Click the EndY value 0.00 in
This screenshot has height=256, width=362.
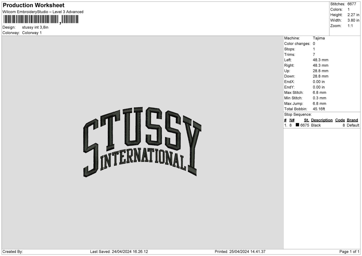click(319, 87)
